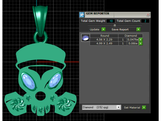Click the Update button
The image size is (161, 121).
click(x=95, y=30)
